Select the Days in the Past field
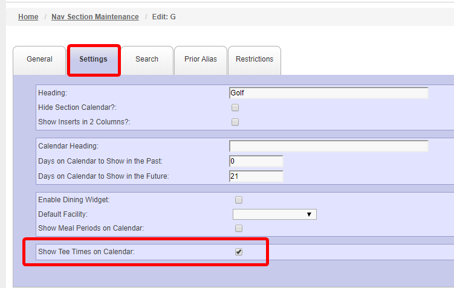Screen dimensions: 454x288 coord(256,161)
